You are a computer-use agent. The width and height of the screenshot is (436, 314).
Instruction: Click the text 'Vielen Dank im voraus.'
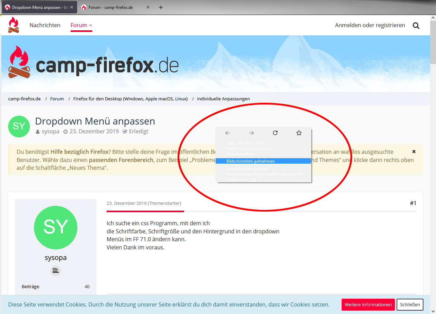[135, 247]
